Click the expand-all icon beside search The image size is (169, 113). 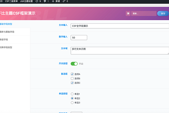pos(128,14)
